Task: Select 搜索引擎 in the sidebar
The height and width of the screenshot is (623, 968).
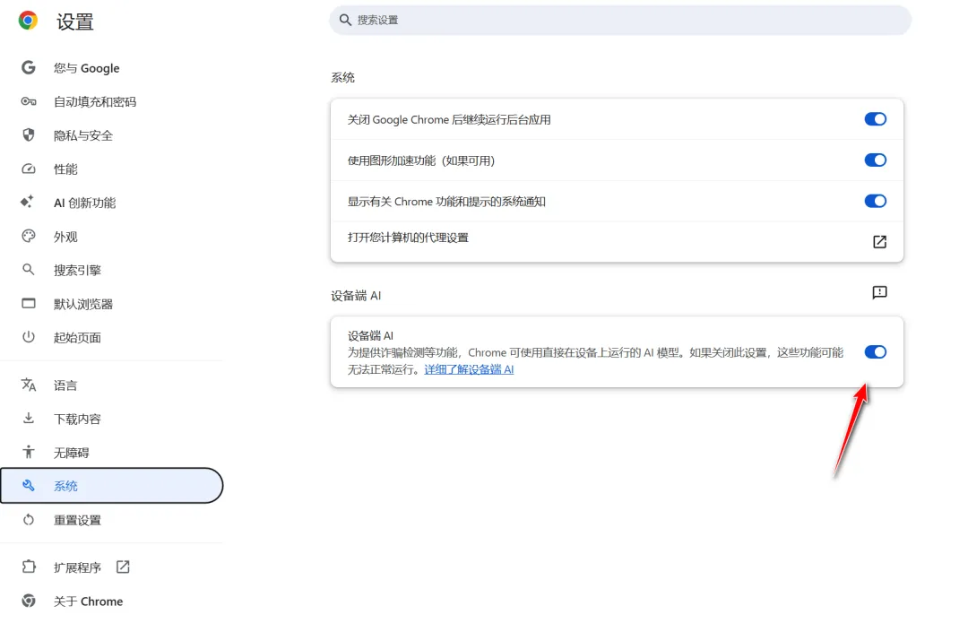Action: (77, 270)
